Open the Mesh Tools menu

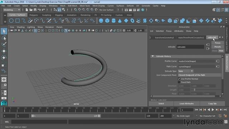click(x=85, y=6)
